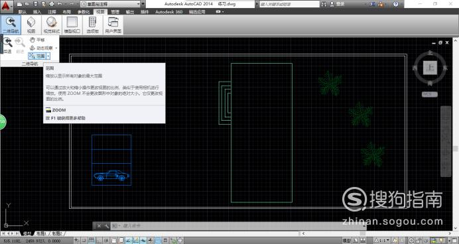Click the ribbon minimize toggle button

point(218,12)
